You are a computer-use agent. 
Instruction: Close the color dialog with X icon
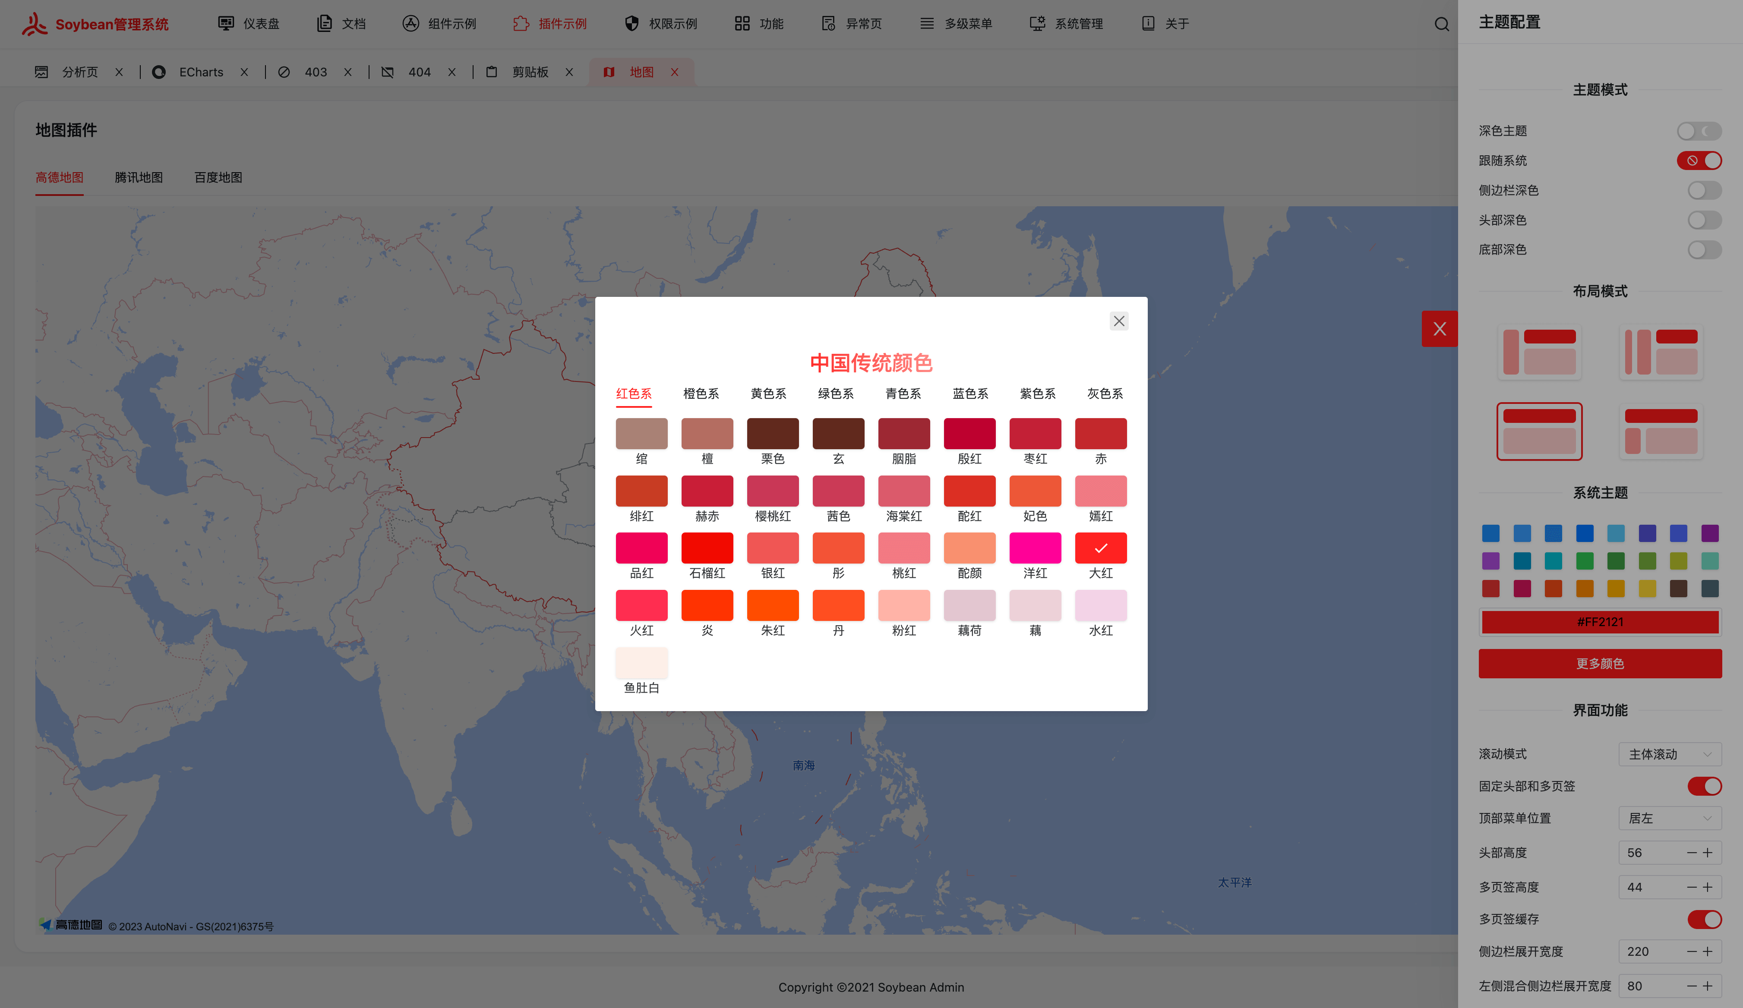[x=1118, y=321]
